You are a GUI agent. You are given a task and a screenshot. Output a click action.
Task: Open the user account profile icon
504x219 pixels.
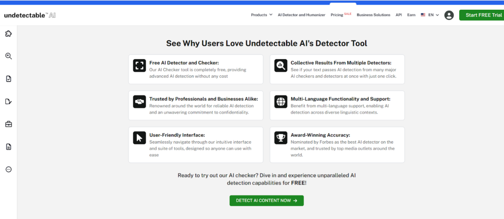click(449, 15)
